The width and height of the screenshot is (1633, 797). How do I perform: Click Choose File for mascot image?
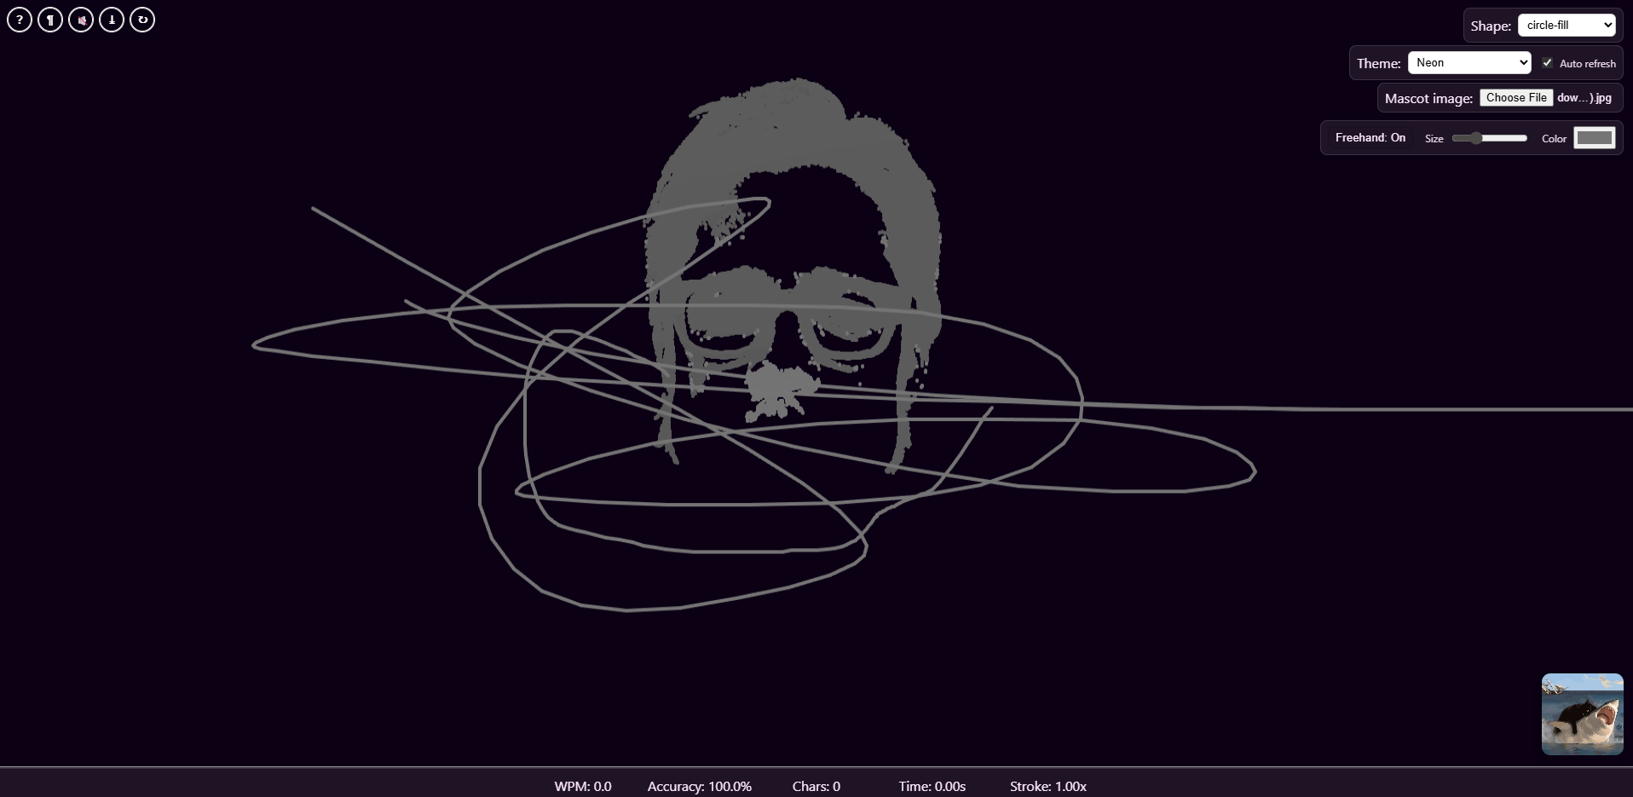click(1515, 98)
